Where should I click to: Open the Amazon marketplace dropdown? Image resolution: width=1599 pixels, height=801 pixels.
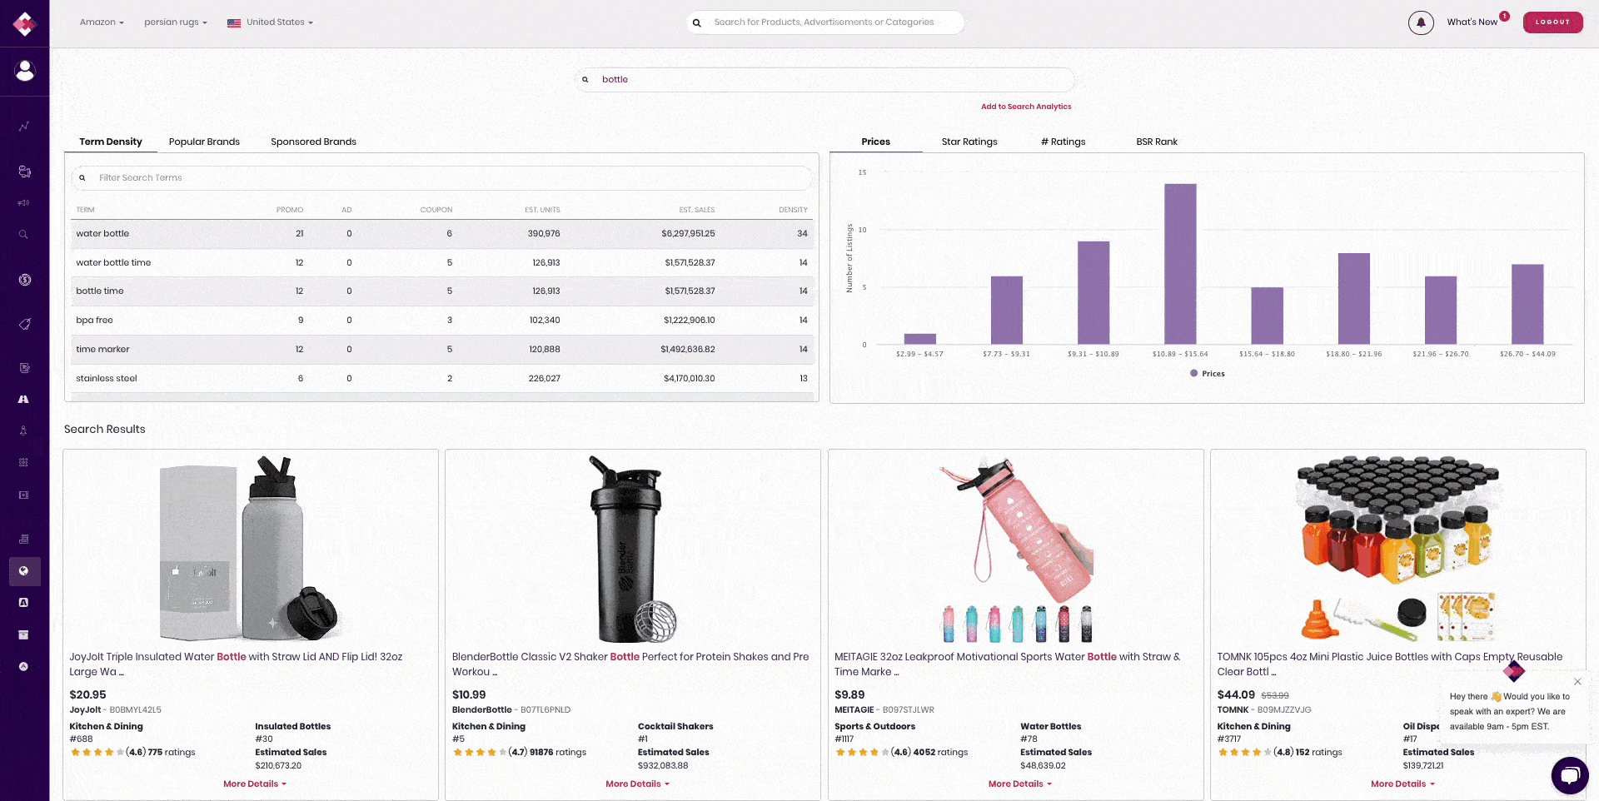102,22
